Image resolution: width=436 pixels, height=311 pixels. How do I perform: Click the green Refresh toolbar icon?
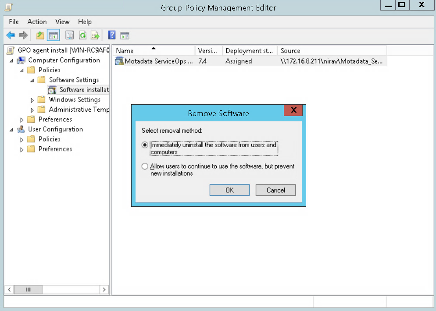[82, 35]
